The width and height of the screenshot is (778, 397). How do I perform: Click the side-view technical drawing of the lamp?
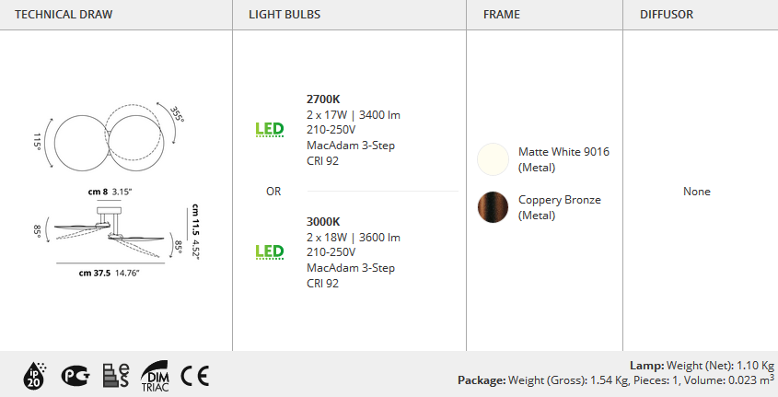pos(116,232)
